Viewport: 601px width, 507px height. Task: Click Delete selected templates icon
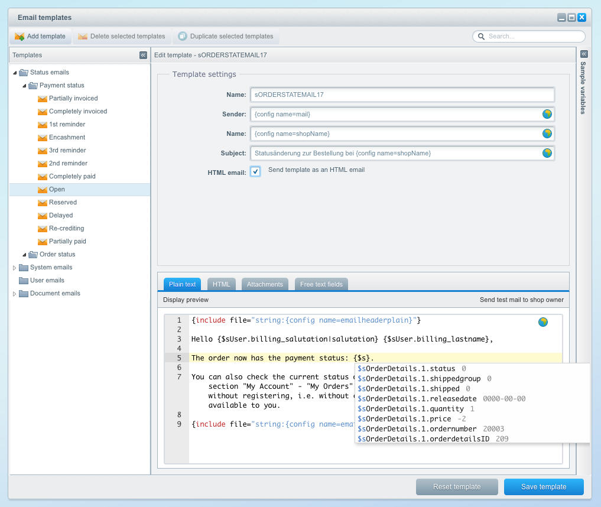(83, 37)
